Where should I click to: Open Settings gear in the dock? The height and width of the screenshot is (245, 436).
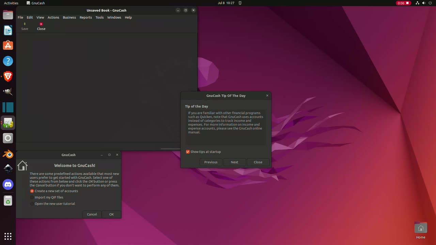[8, 138]
